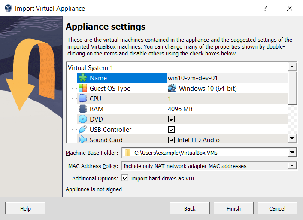This screenshot has height=220, width=303.
Task: Toggle Import hard drives as VDI checkbox
Action: click(x=125, y=178)
